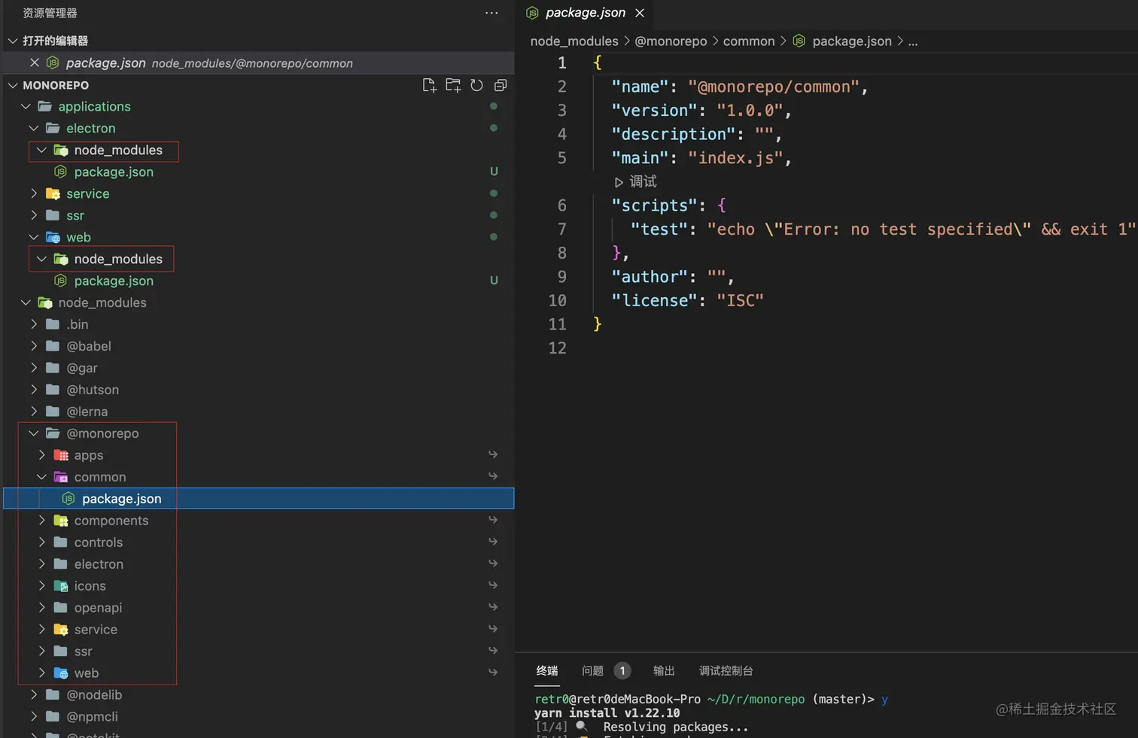Click the "@monorepo/common" name value in editor
This screenshot has height=738, width=1138.
(x=774, y=87)
